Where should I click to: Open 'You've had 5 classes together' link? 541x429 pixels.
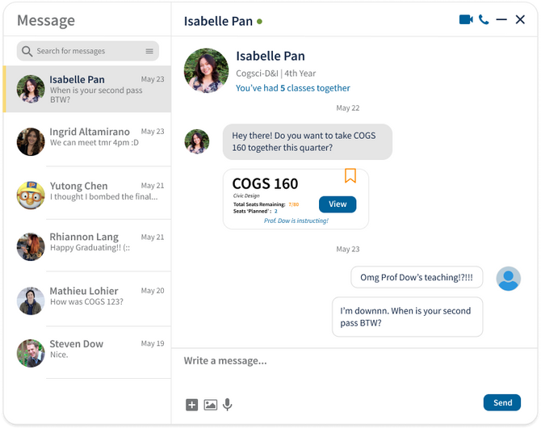[x=293, y=88]
